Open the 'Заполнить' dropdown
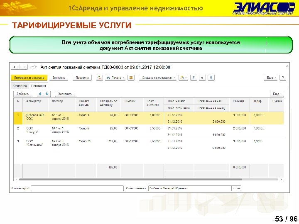Viewport: 299px width, 224px height. click(66, 94)
